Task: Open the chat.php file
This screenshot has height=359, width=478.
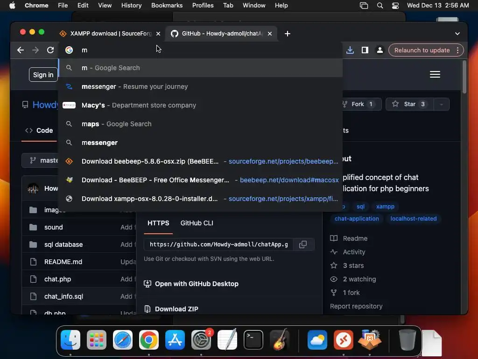Action: [57, 279]
